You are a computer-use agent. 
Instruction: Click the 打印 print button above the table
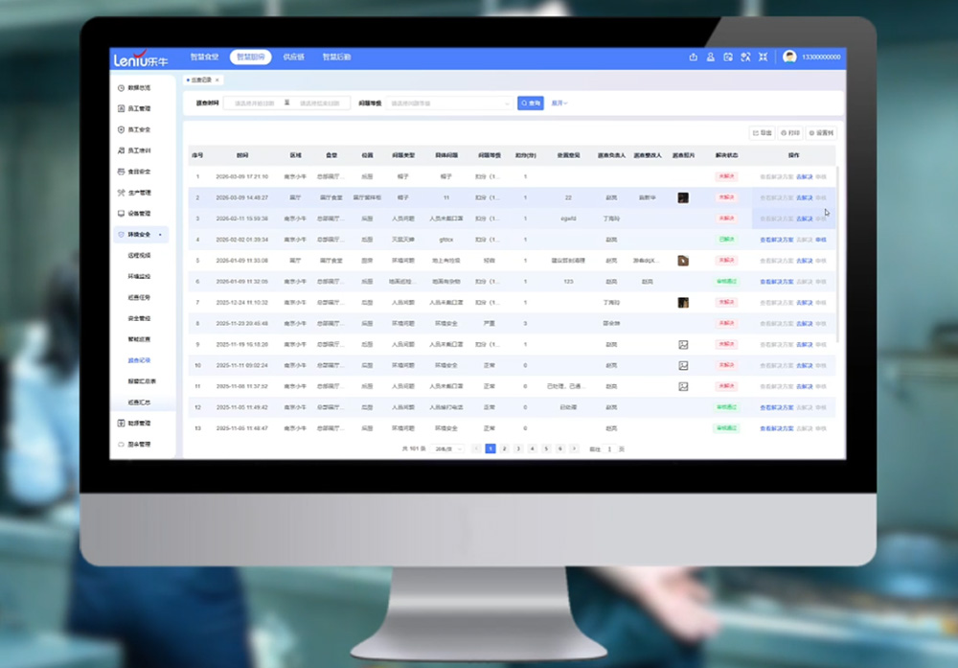pos(790,133)
